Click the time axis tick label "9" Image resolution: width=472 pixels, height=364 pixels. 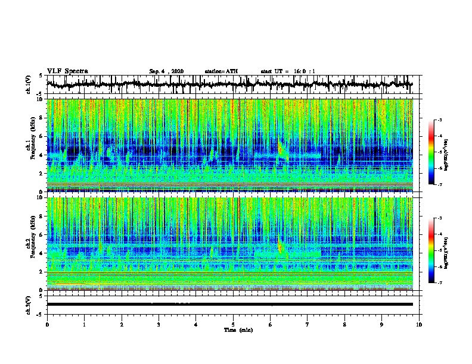click(381, 324)
